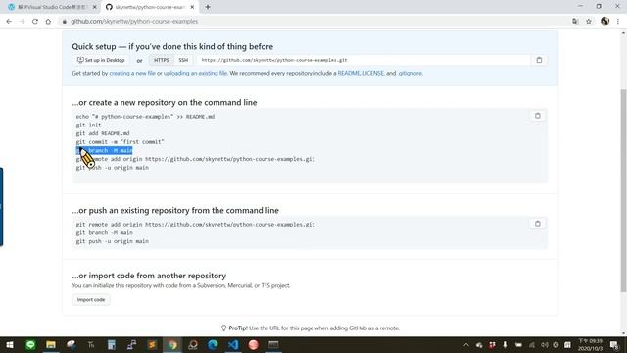627x353 pixels.
Task: Open the 'creating a new file' link
Action: pos(132,73)
